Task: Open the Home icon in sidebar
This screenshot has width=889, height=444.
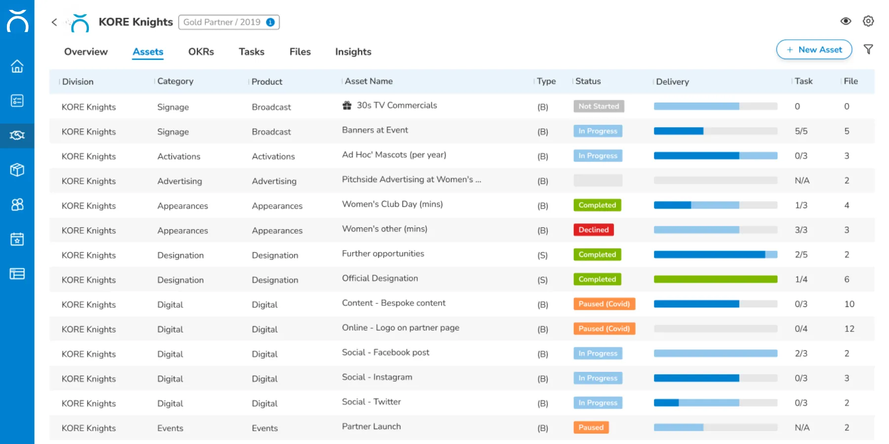Action: [x=17, y=66]
